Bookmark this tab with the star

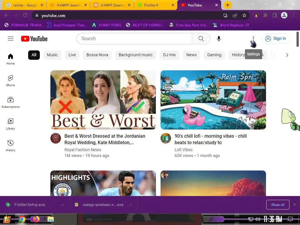pyautogui.click(x=244, y=16)
